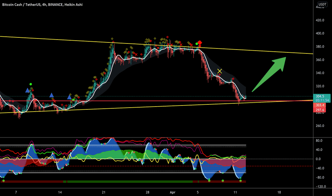Click the 03:11:54 candle countdown
The width and height of the screenshot is (332, 196).
point(322,100)
